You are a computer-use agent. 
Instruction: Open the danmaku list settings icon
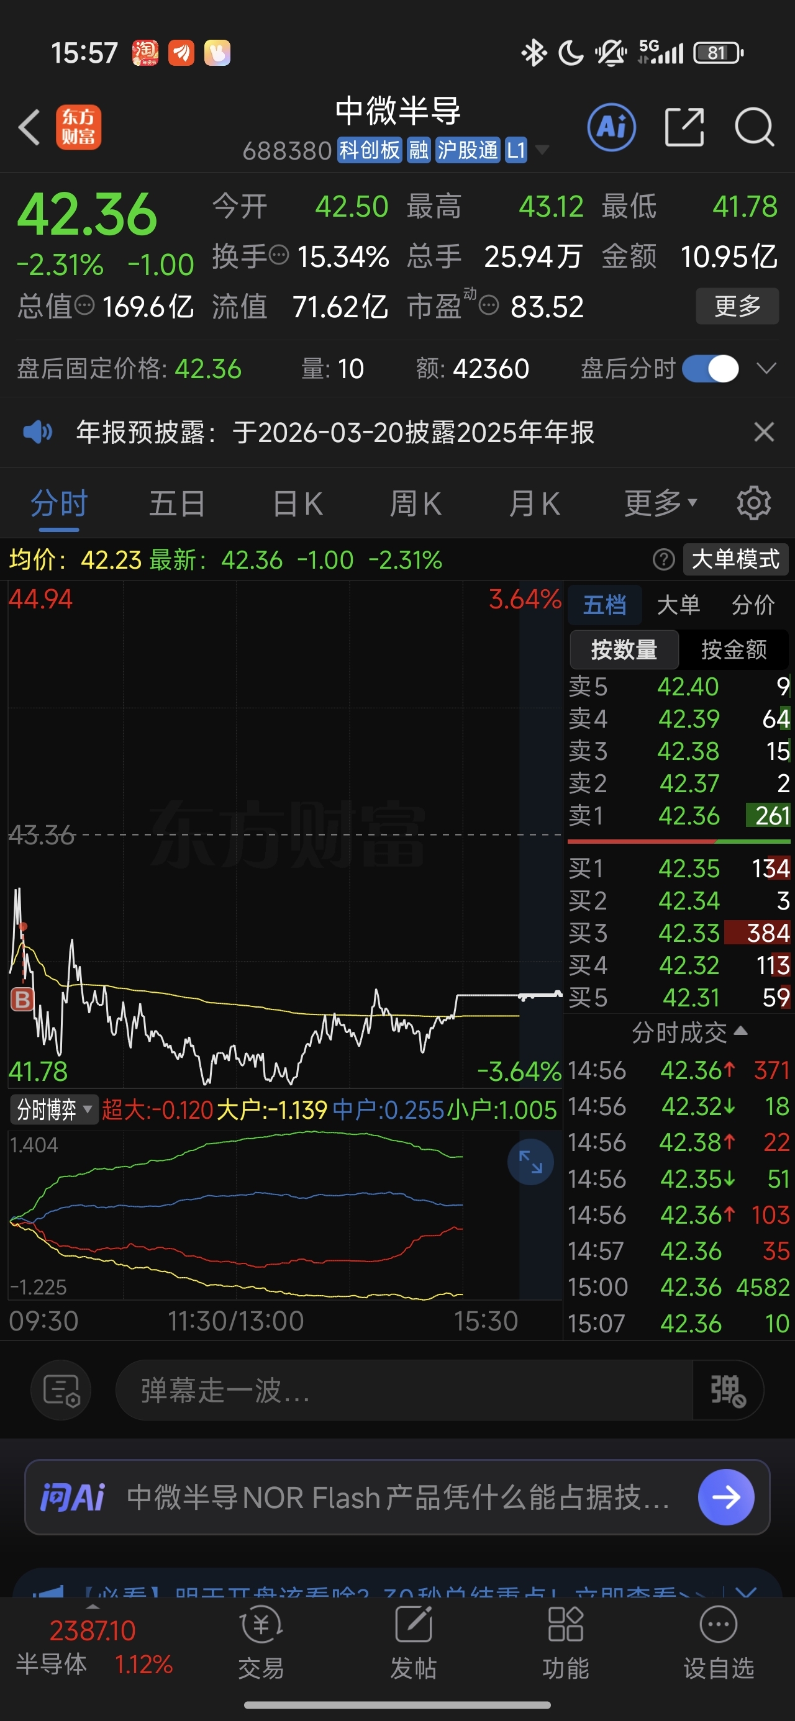click(61, 1390)
